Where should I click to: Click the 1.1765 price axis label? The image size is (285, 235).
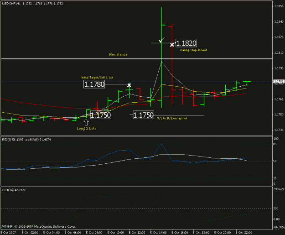coord(279,99)
